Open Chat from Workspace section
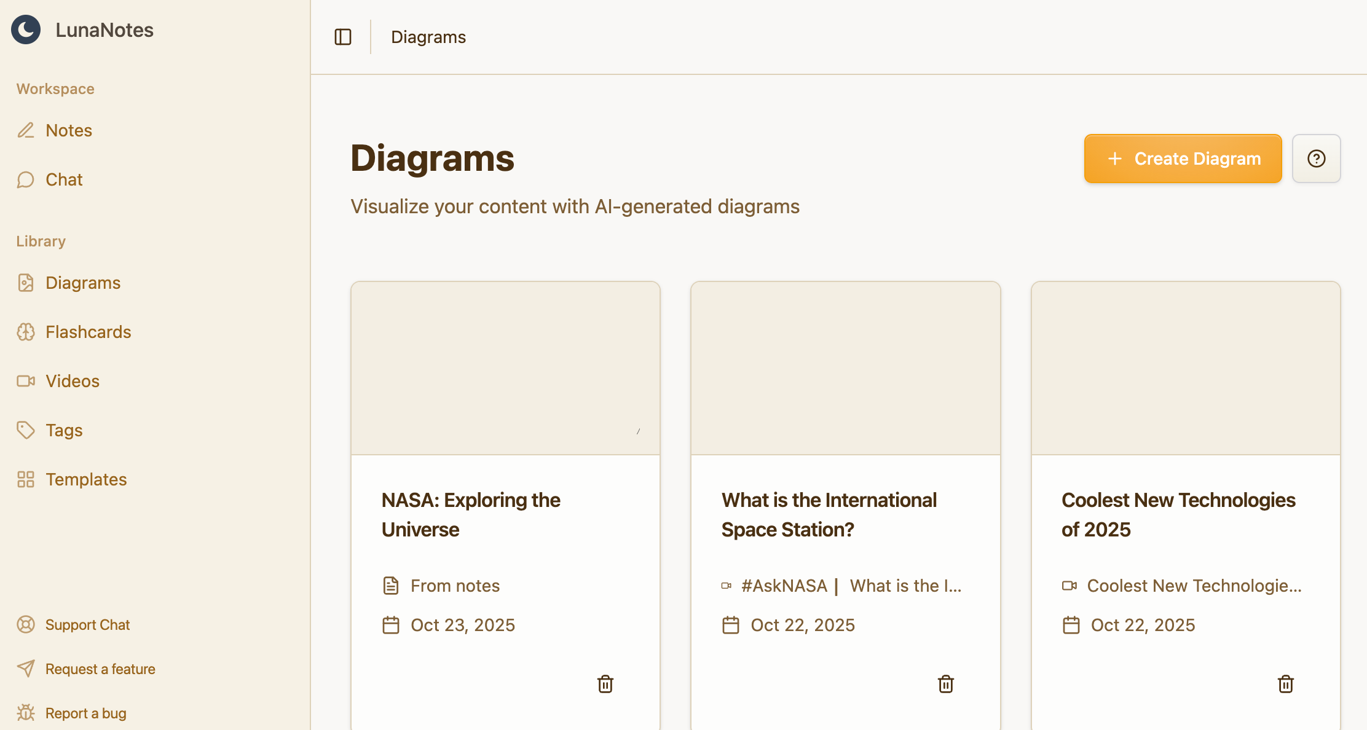 [63, 179]
